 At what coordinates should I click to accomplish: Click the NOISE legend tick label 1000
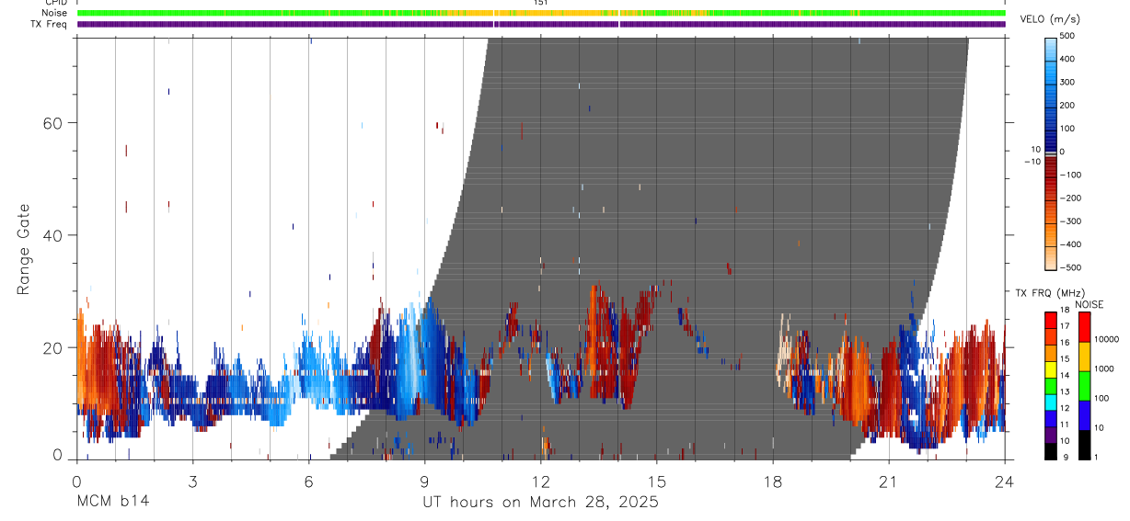tap(1104, 368)
